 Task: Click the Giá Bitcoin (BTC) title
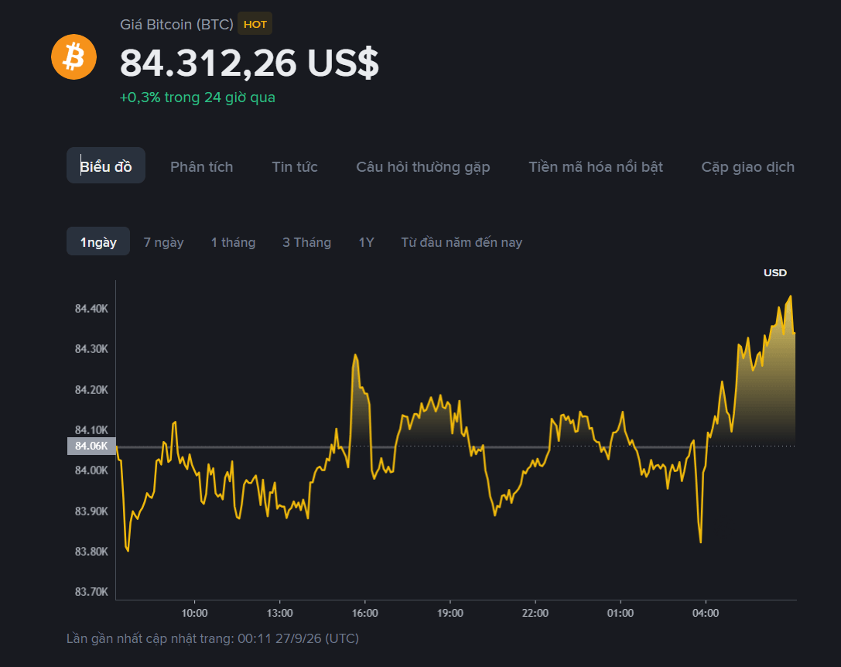click(x=176, y=25)
